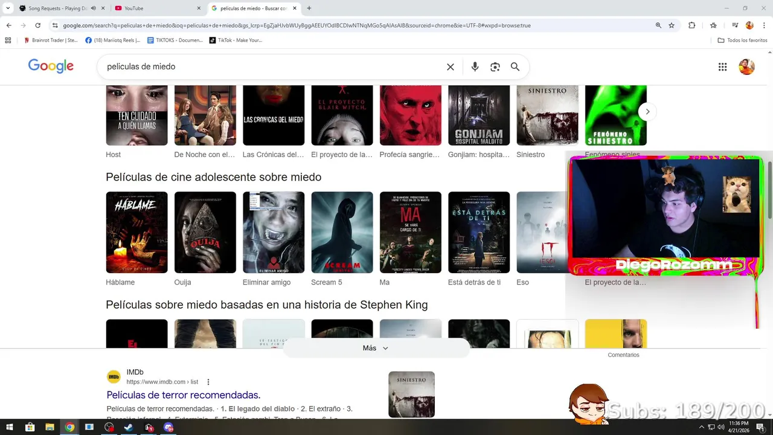The height and width of the screenshot is (435, 773).
Task: Open the Windows Start menu
Action: (10, 427)
